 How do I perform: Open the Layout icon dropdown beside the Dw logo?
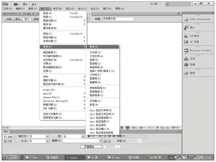pos(16,4)
